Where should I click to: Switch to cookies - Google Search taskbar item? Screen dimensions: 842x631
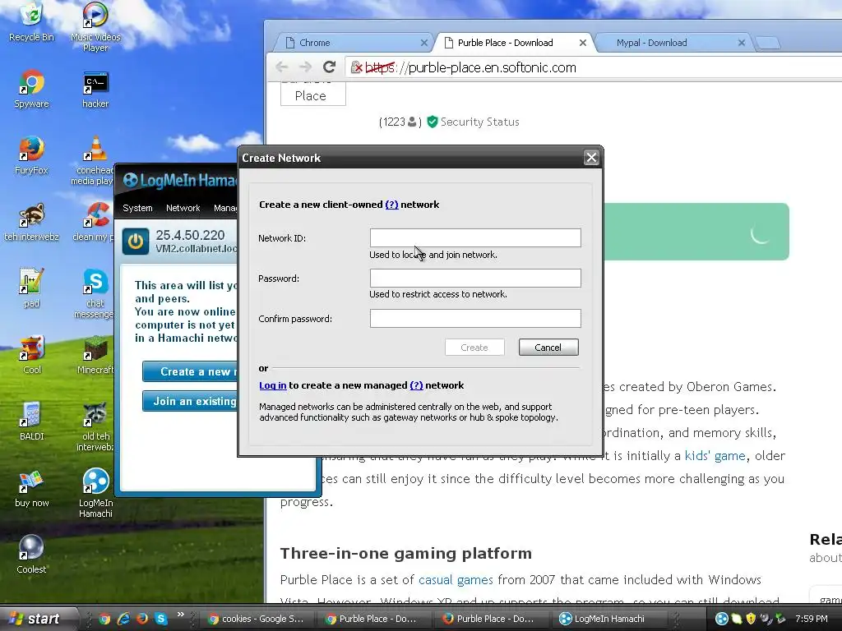[x=257, y=619]
